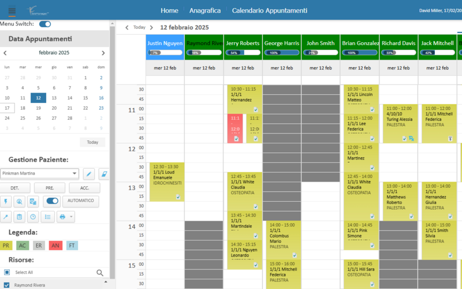This screenshot has height=289, width=462.
Task: Toggle the Menu Switch
Action: coord(44,24)
